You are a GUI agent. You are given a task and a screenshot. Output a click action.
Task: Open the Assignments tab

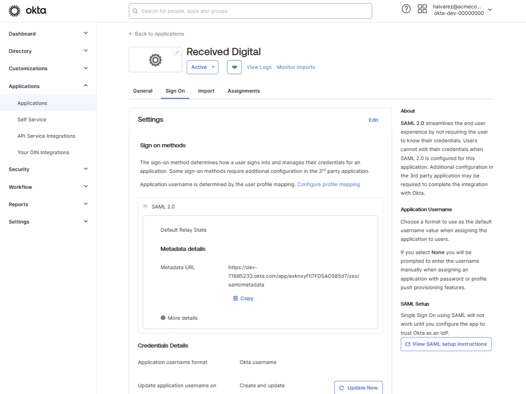point(244,91)
